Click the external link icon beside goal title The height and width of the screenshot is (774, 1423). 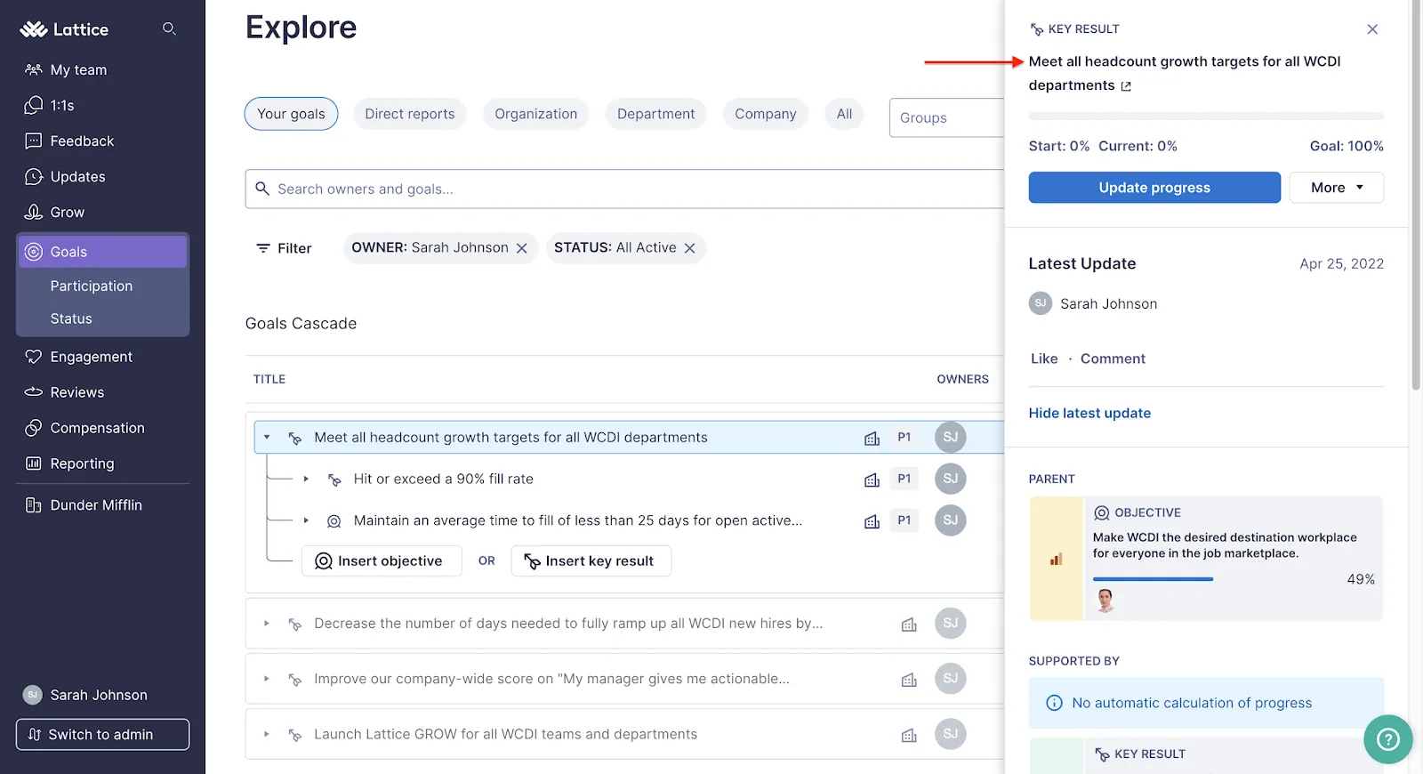[1126, 86]
